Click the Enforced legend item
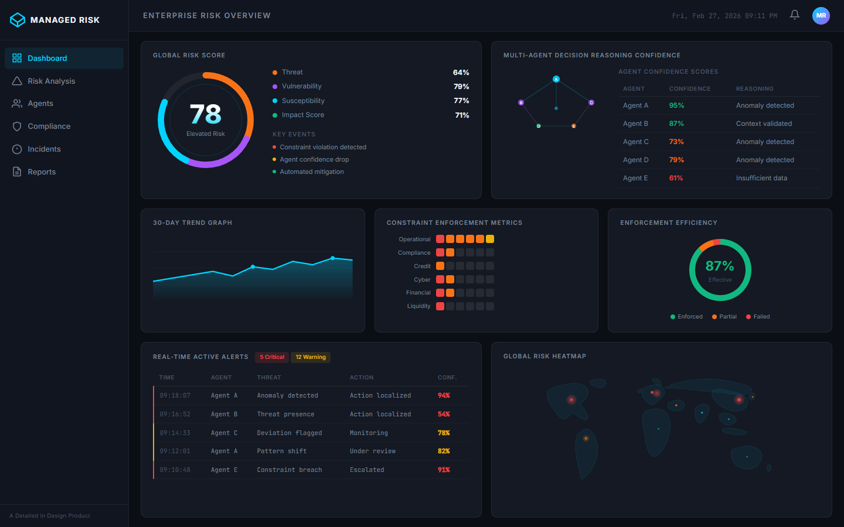Viewport: 844px width, 527px height. point(686,317)
